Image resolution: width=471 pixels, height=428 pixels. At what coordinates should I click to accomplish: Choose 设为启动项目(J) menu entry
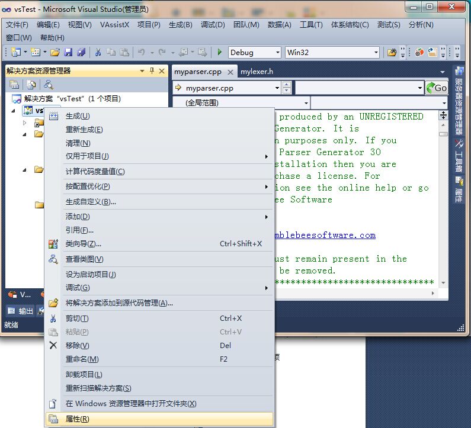click(159, 274)
